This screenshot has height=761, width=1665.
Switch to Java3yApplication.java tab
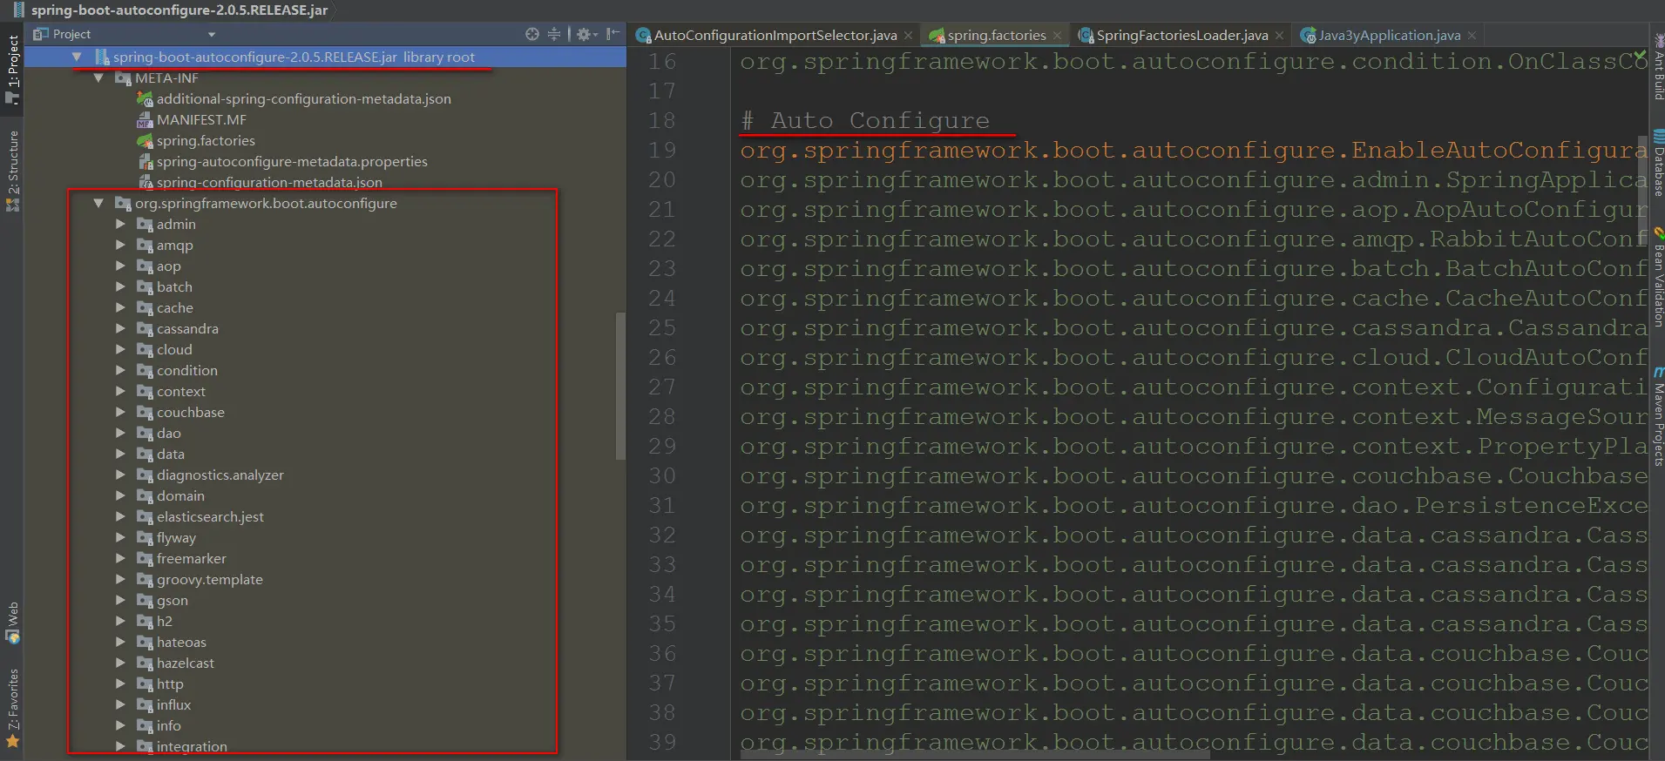1389,35
